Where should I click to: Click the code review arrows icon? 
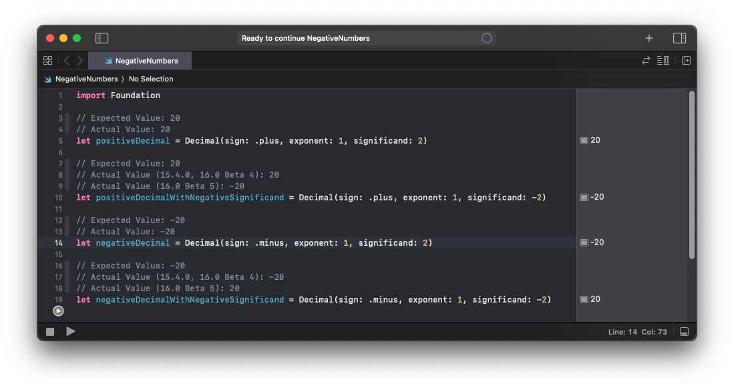click(x=646, y=60)
